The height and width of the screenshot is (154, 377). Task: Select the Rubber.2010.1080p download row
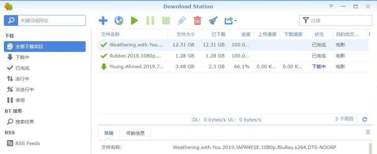[233, 56]
